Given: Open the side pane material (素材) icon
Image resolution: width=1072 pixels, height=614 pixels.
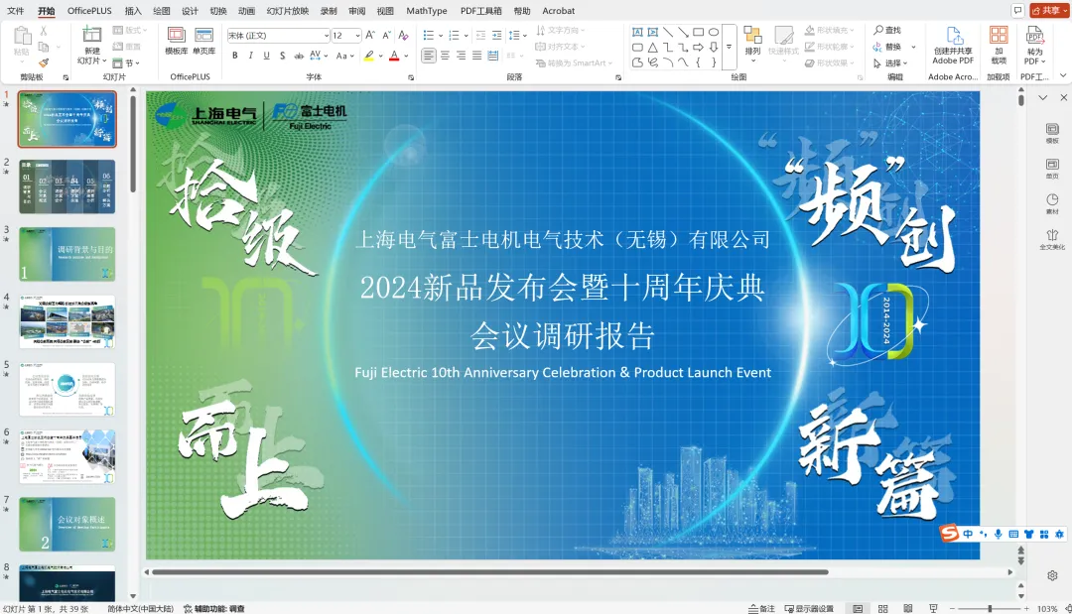Looking at the screenshot, I should (x=1052, y=203).
